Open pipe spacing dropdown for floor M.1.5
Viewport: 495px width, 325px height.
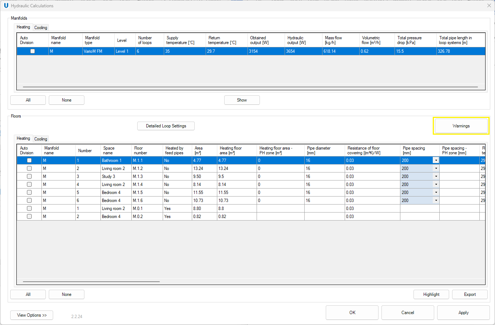pos(436,193)
